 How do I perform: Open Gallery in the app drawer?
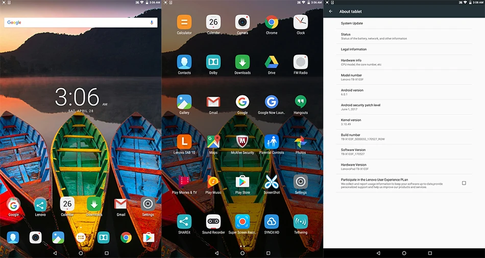(184, 102)
